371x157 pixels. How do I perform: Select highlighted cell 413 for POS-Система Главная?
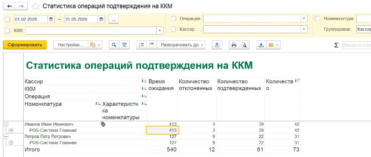click(x=162, y=130)
